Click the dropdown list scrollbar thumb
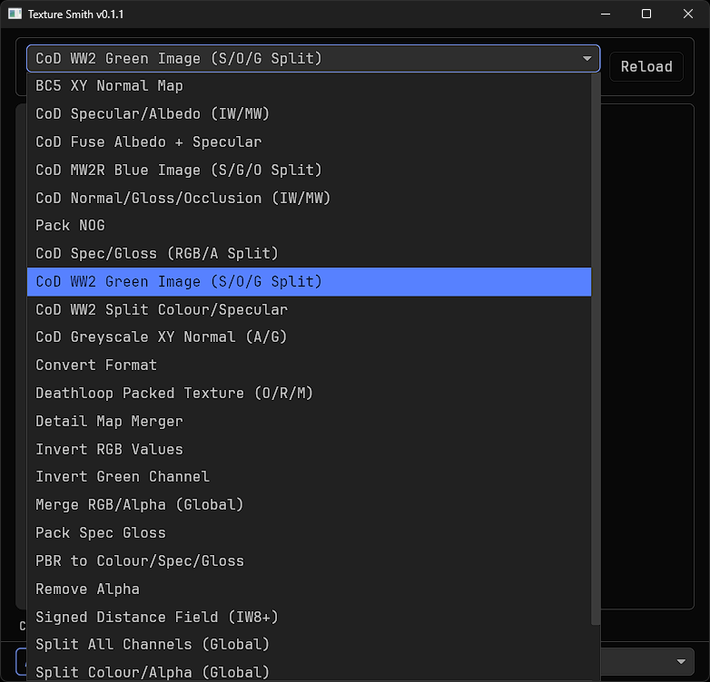This screenshot has width=710, height=682. 596,349
